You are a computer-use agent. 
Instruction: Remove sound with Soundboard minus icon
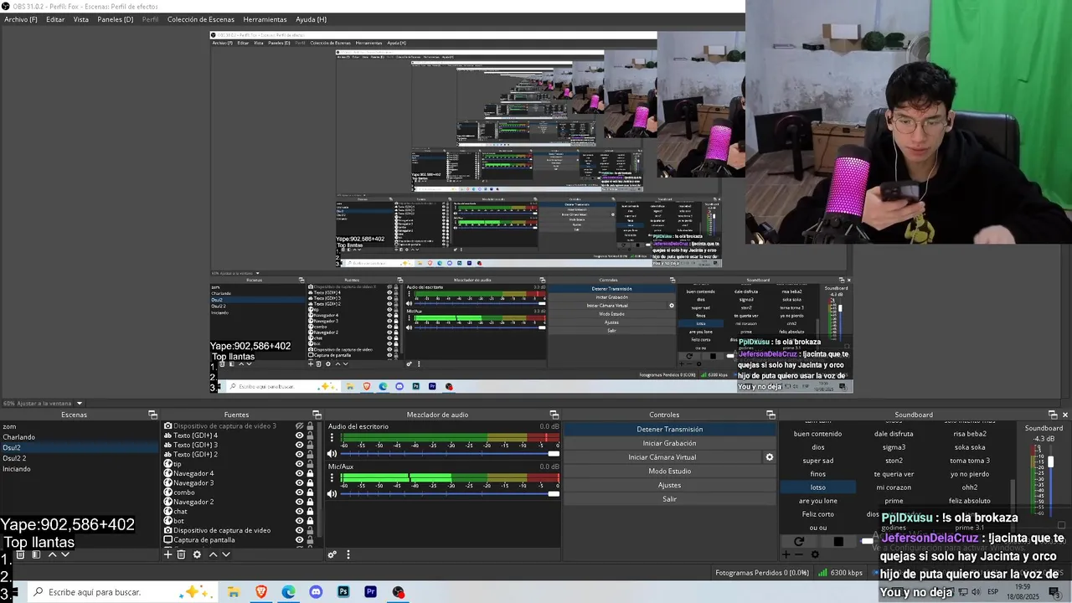coord(799,554)
